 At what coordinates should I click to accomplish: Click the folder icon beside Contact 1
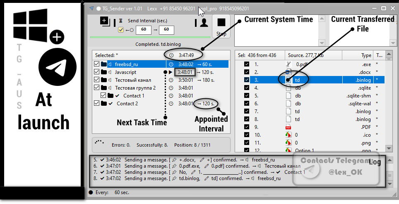(x=111, y=96)
